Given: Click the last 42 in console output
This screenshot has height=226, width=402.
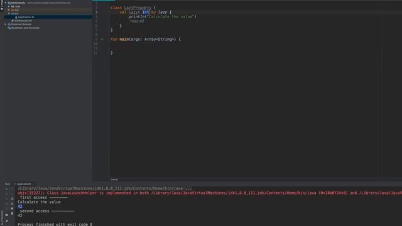Looking at the screenshot, I should (19, 215).
